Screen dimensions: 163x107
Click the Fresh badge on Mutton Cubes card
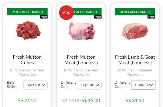44,17
